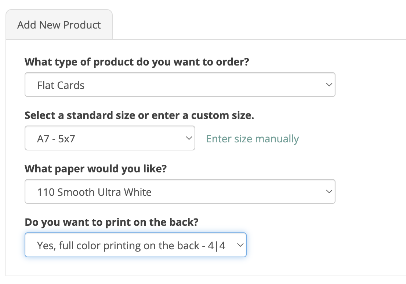Click the Enter size manually link

253,139
